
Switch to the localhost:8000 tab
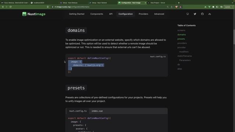coord(44,3)
